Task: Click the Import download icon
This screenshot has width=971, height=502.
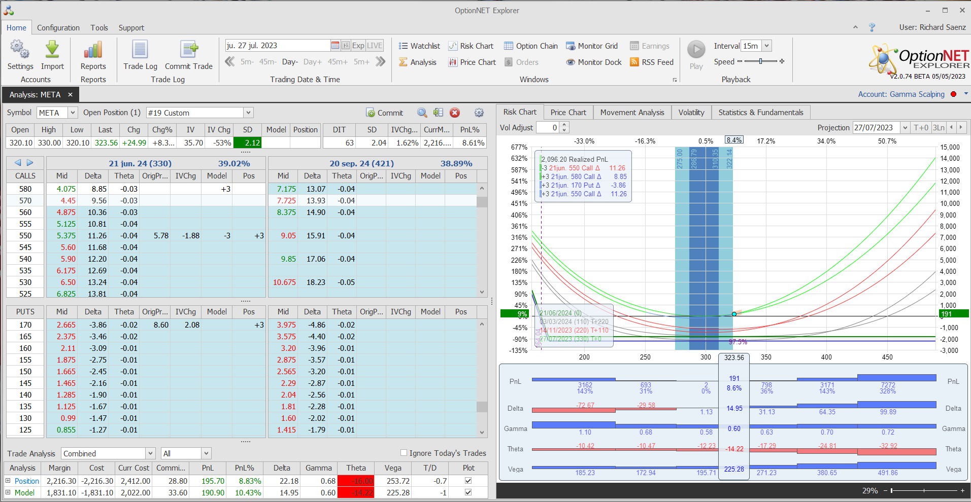Action: point(52,50)
